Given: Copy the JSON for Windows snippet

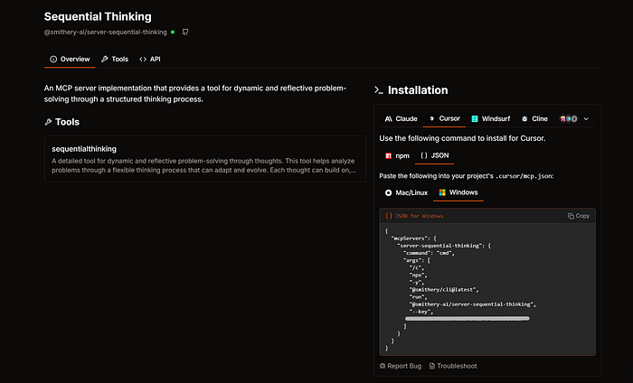Looking at the screenshot, I should 579,216.
